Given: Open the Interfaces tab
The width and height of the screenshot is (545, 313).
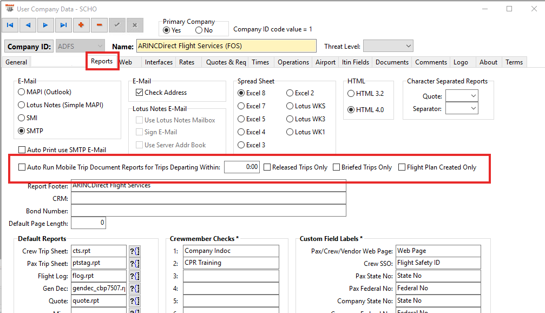Looking at the screenshot, I should 159,62.
